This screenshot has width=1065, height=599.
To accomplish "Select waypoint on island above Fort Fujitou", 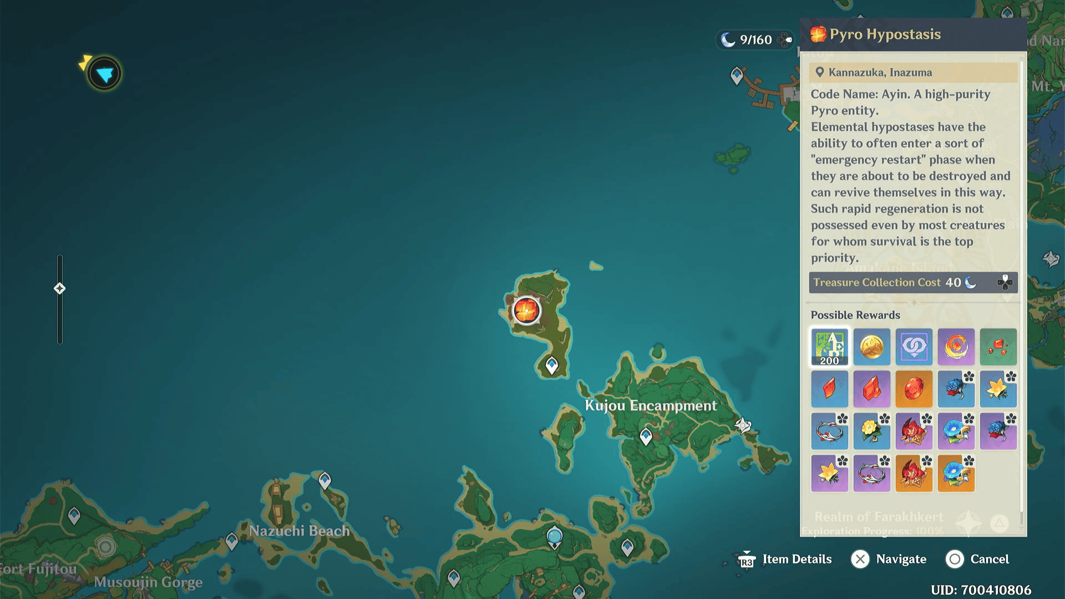I will (74, 516).
